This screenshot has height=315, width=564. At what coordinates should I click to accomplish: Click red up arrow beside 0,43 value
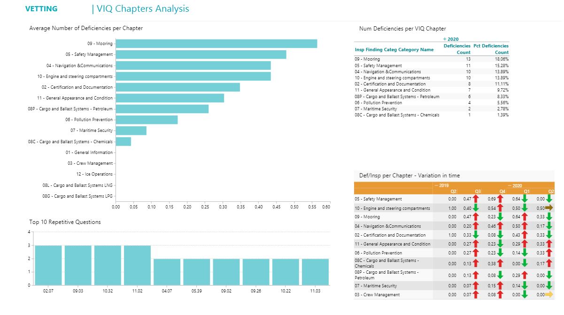[x=525, y=235]
